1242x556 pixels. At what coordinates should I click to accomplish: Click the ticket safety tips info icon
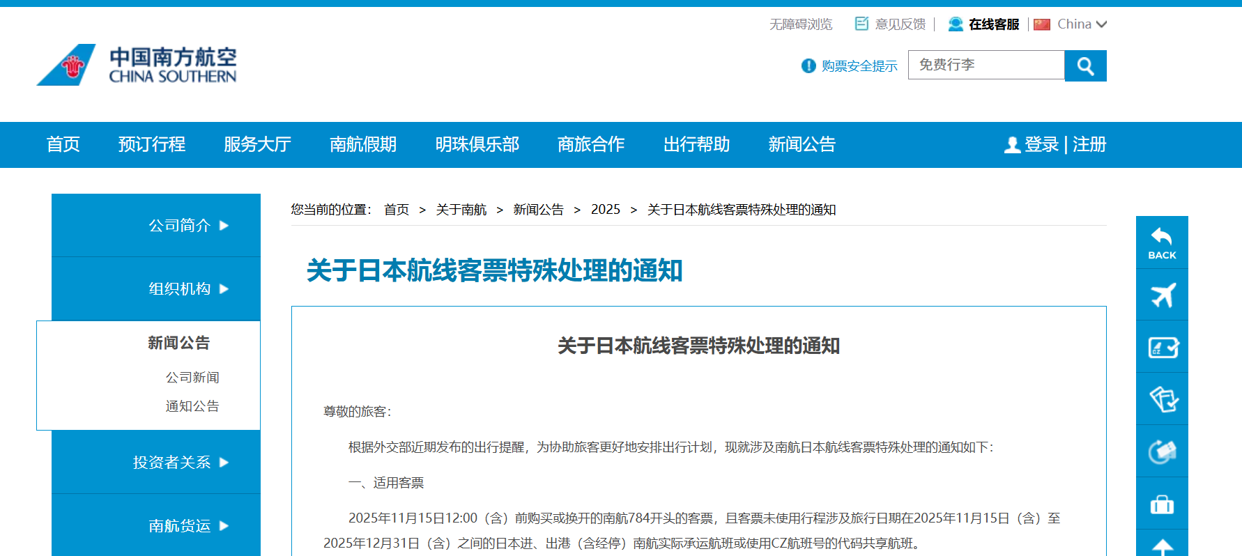(x=808, y=65)
